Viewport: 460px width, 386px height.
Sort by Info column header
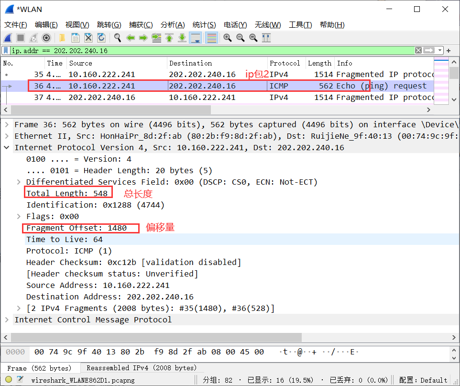tap(384, 63)
